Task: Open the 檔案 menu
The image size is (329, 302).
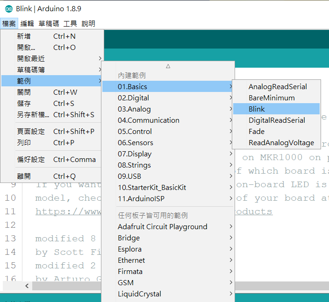Action: [x=9, y=23]
